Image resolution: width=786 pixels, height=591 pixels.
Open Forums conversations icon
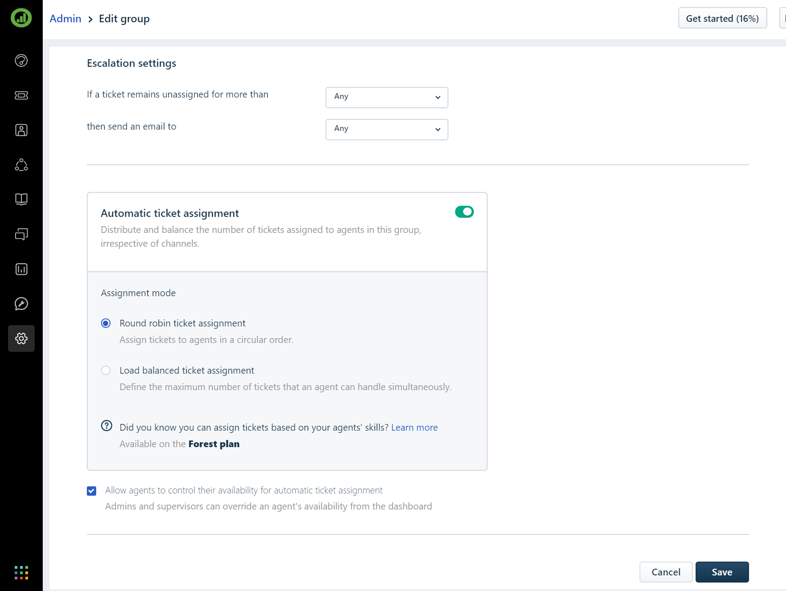tap(21, 234)
